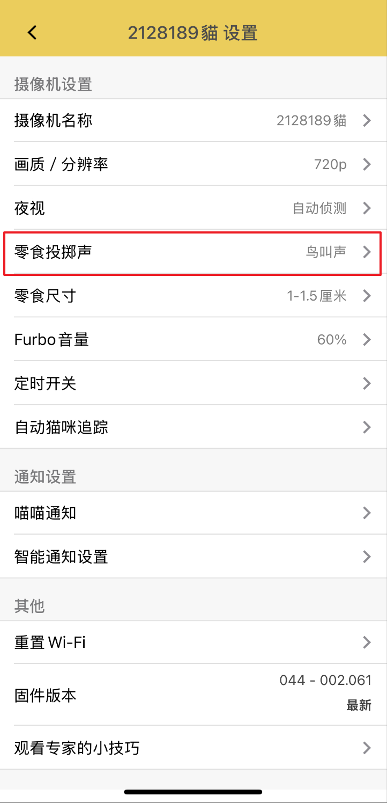
Task: Open 观看专家的小技巧 chevron
Action: (x=367, y=748)
